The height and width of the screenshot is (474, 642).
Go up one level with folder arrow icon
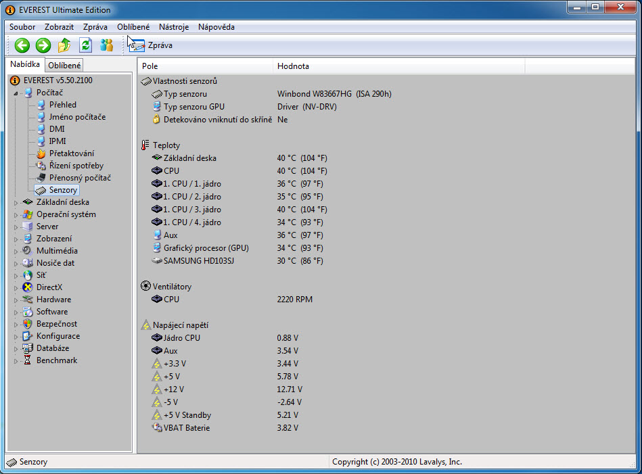click(64, 45)
